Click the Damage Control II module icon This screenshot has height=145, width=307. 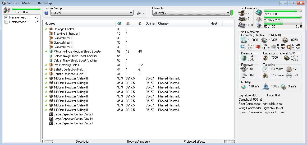pos(51,29)
